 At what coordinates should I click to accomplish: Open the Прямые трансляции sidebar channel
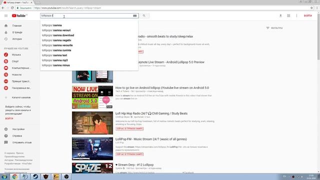point(20,81)
